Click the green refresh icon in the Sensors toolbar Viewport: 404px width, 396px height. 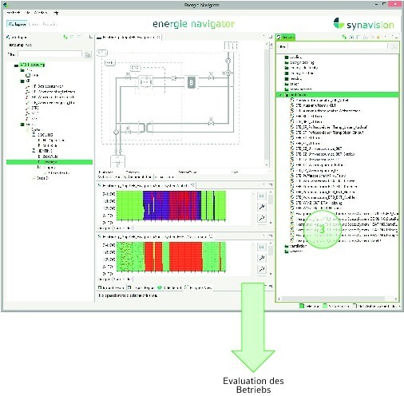click(x=345, y=37)
